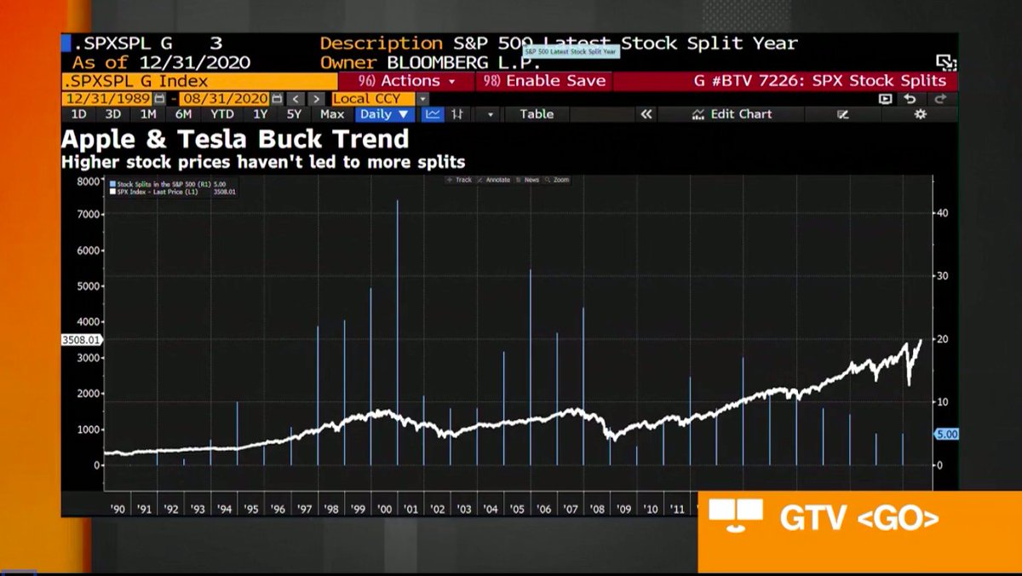
Task: Collapse panel with double-chevron icon
Action: 646,114
